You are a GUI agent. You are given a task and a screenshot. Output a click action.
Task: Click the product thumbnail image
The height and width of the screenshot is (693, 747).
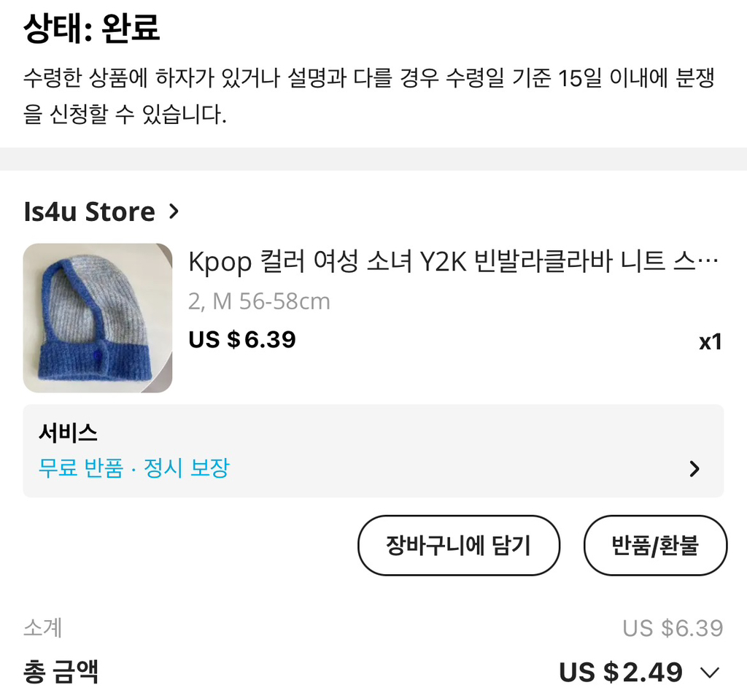point(97,317)
